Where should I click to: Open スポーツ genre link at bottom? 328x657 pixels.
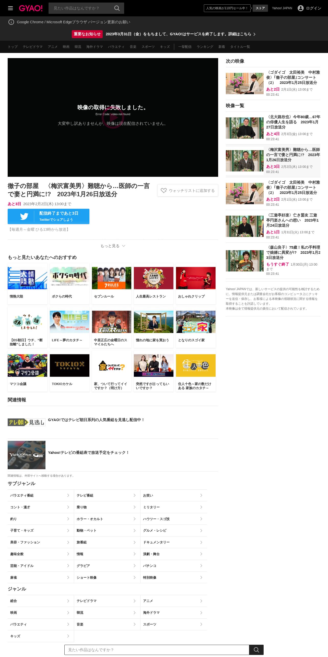pos(173,624)
